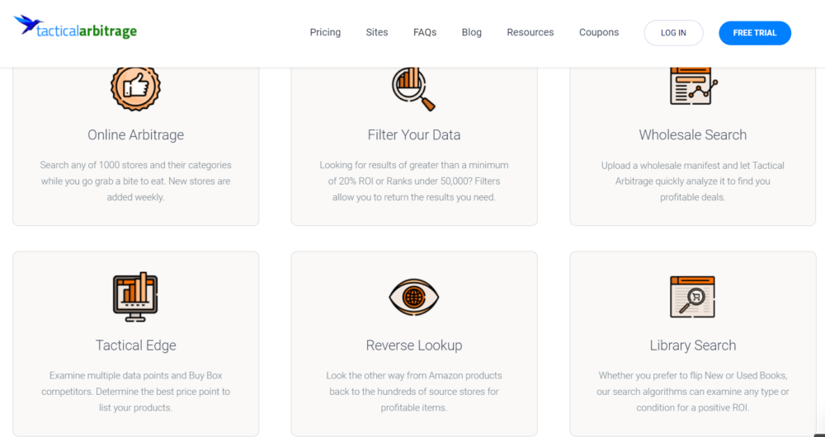Screen dimensions: 825x437
Task: Click the thumbs-up badge icon for Online Arbitrage
Action: (136, 88)
